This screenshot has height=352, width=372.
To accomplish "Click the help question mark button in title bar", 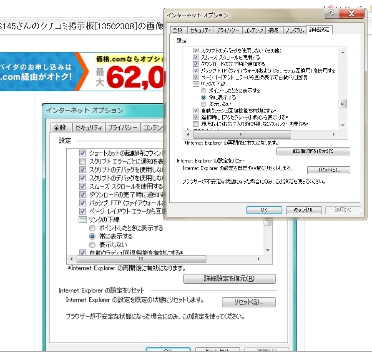I will (331, 13).
